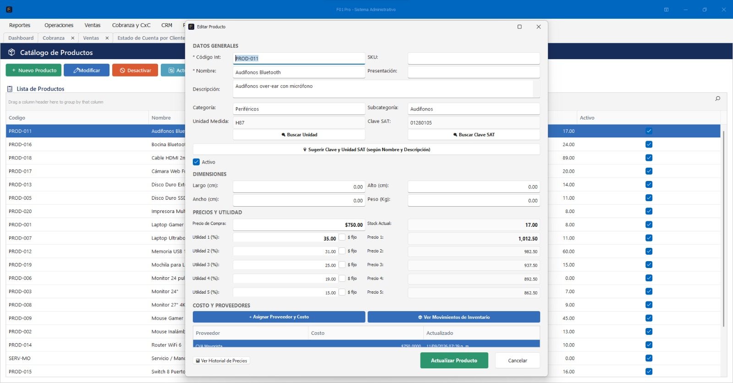This screenshot has height=383, width=733.
Task: Click the Nombre input field
Action: [x=299, y=72]
